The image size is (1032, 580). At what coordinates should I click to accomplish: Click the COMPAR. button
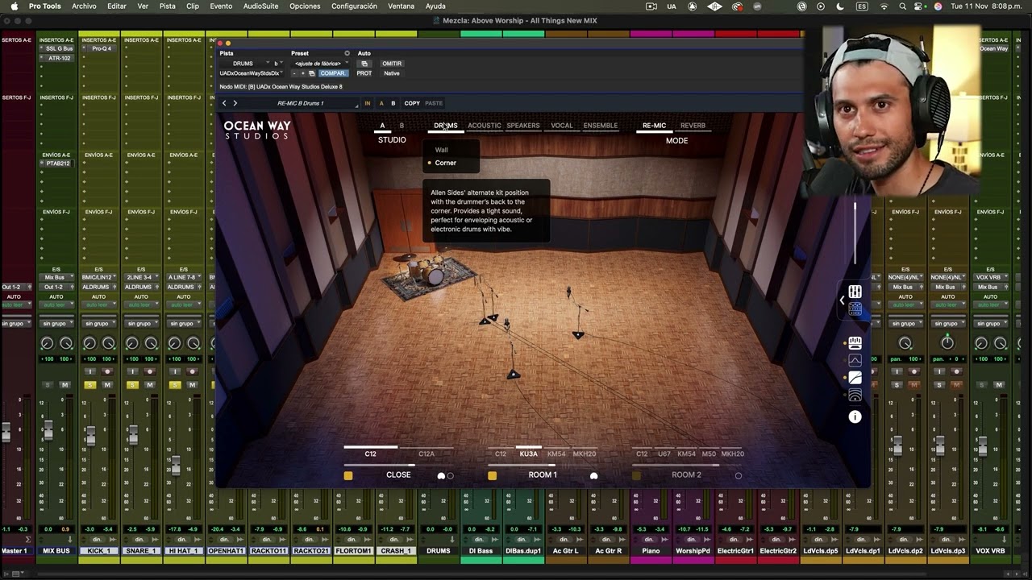[332, 73]
